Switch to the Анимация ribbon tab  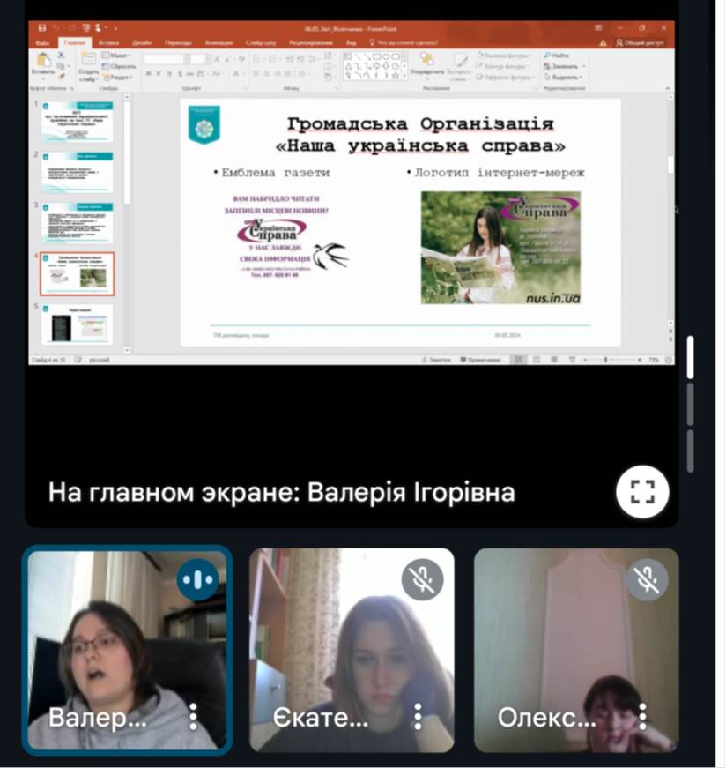click(219, 43)
